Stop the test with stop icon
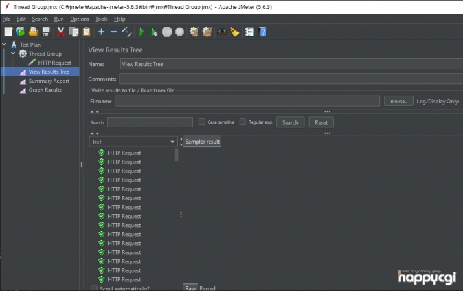This screenshot has height=291, width=463. [167, 32]
